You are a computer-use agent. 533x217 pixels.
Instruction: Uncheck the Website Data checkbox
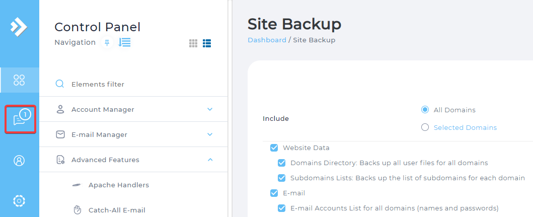[274, 148]
